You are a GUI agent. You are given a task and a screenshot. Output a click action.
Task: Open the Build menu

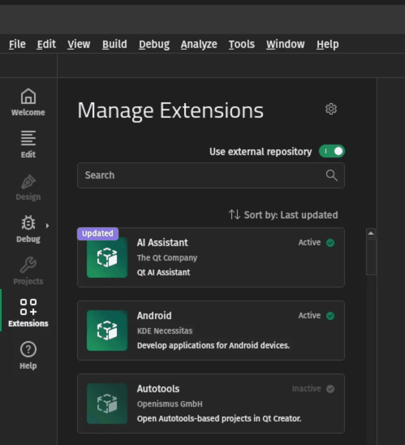click(114, 44)
